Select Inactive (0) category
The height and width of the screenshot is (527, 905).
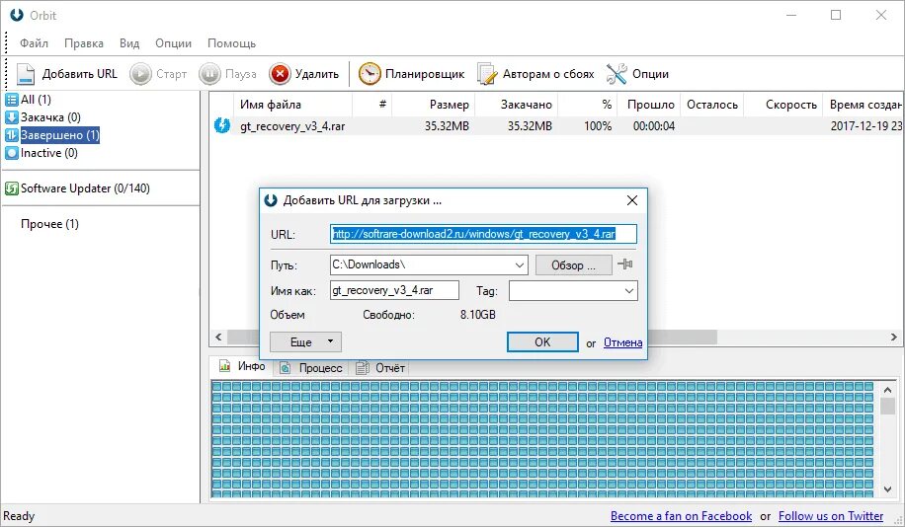click(49, 153)
